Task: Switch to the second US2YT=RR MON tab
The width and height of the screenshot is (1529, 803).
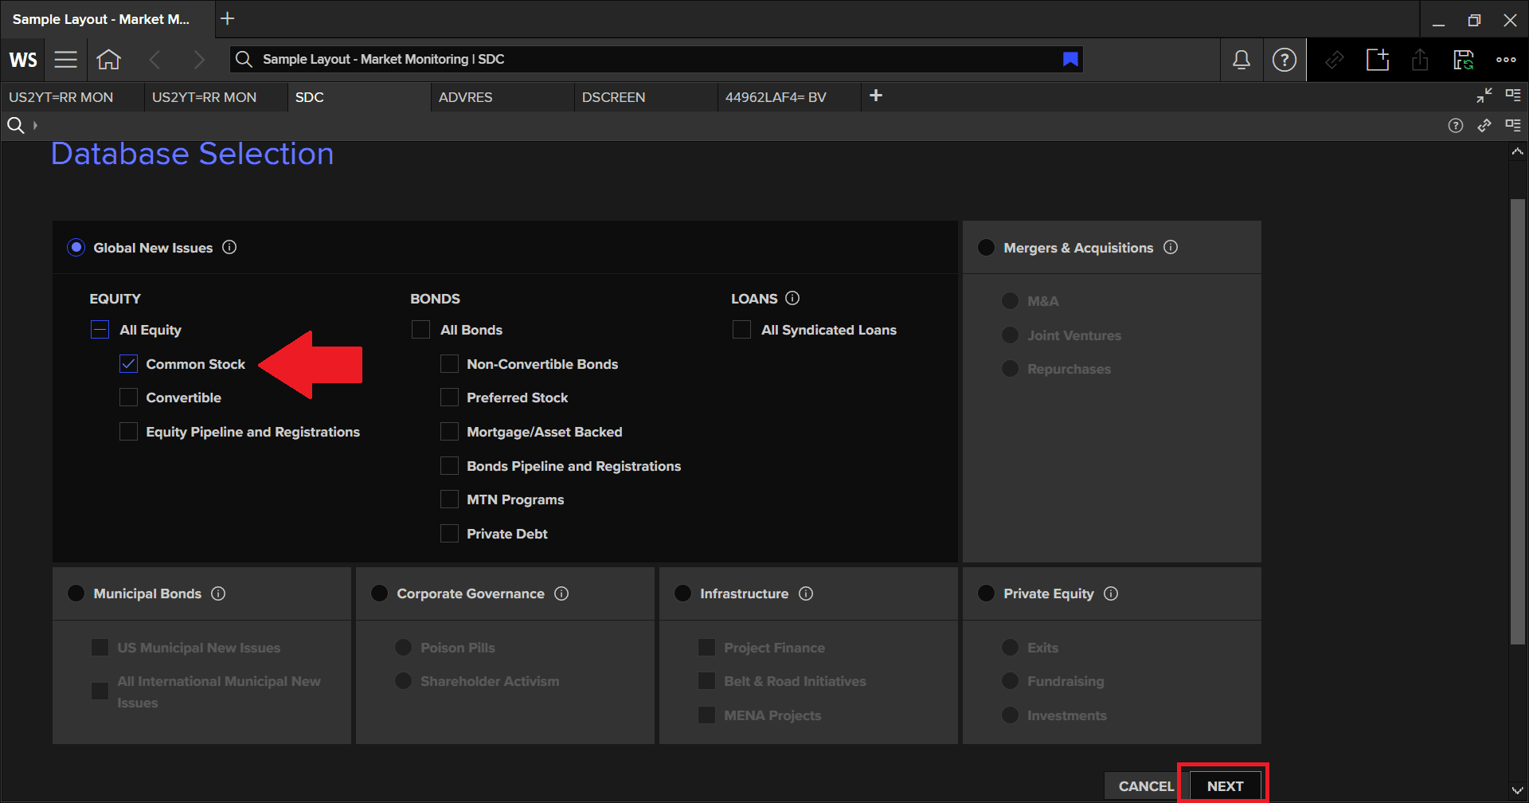Action: [x=215, y=97]
